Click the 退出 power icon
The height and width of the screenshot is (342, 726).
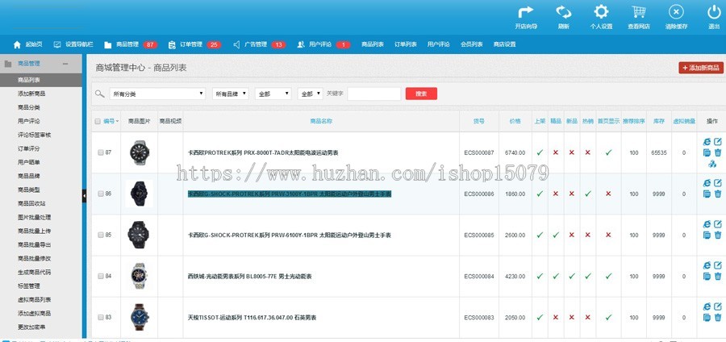tap(714, 12)
